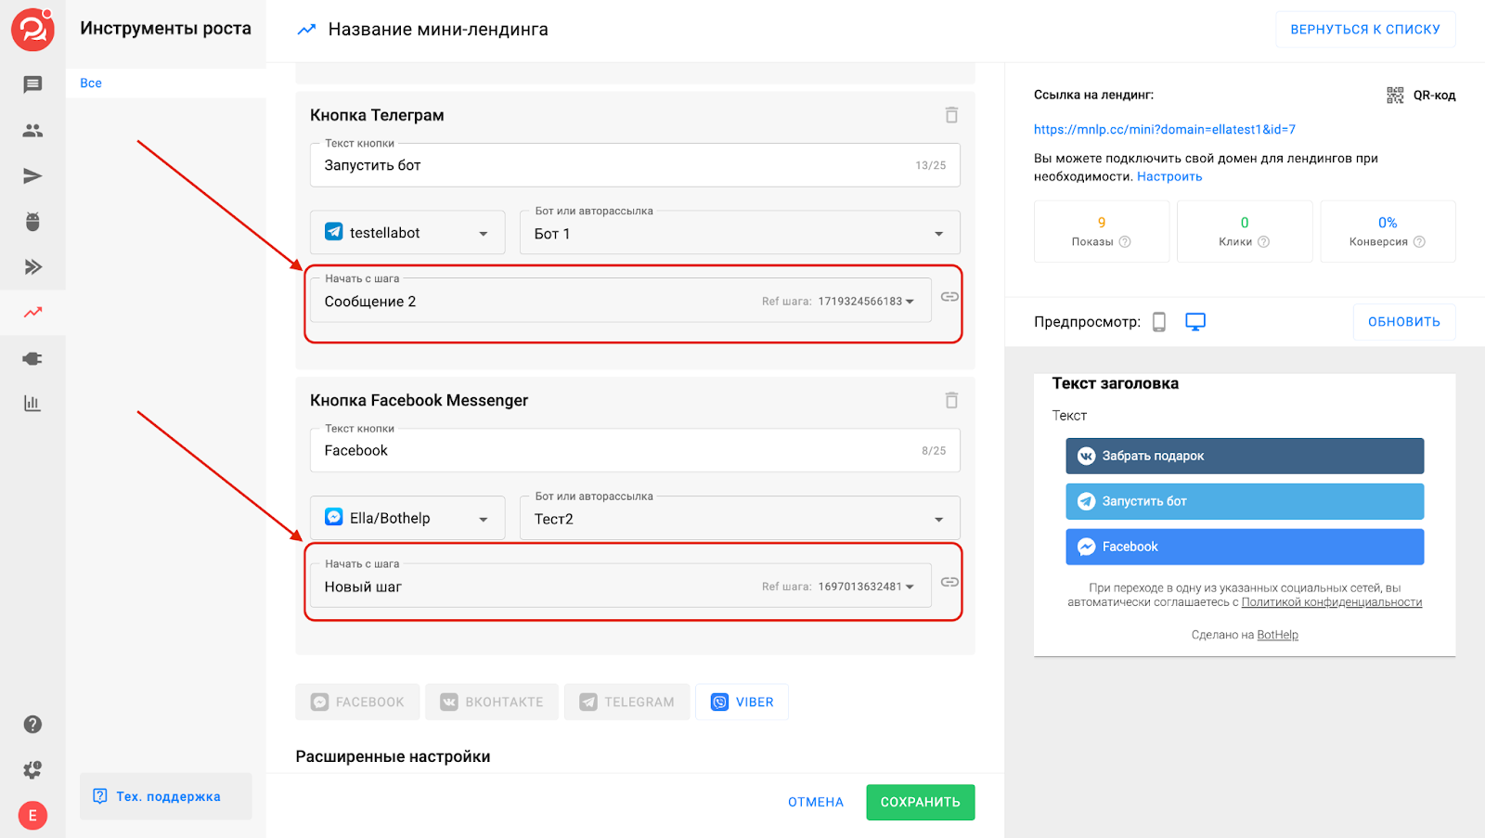1485x838 pixels.
Task: Select the Все tab in sidebar
Action: tap(91, 83)
